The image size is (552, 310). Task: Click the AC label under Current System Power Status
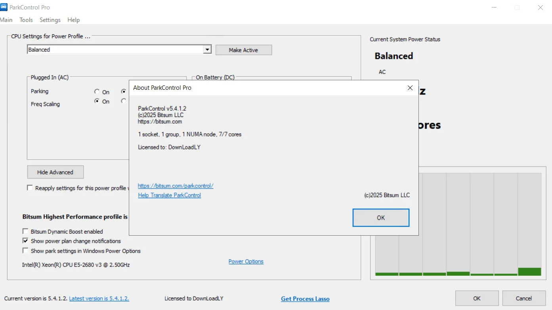point(382,72)
